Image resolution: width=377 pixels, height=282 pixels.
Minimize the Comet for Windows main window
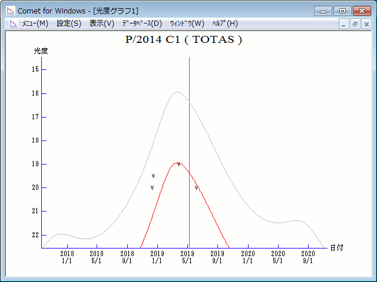(323, 11)
